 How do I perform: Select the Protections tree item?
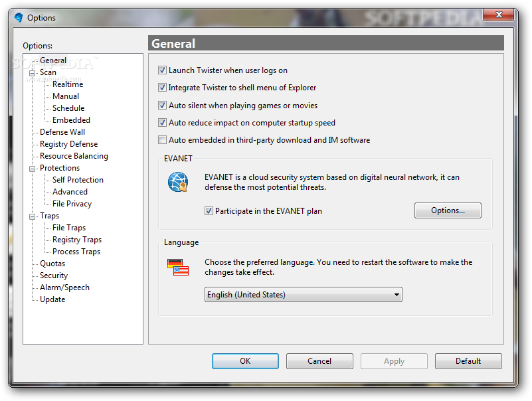tap(60, 167)
